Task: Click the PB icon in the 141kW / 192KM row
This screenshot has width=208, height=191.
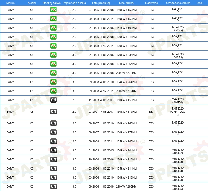Action: coord(53,28)
